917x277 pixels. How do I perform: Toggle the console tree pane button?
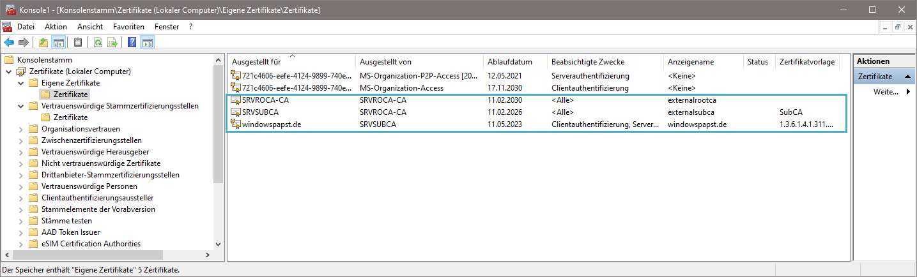pos(58,43)
